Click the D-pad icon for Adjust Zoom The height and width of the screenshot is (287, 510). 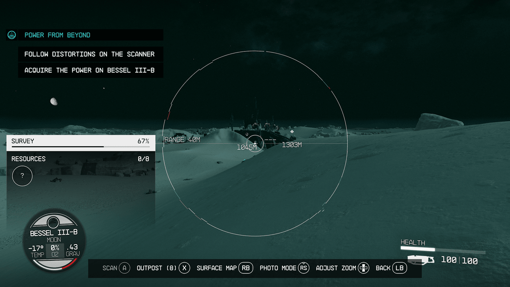point(363,268)
